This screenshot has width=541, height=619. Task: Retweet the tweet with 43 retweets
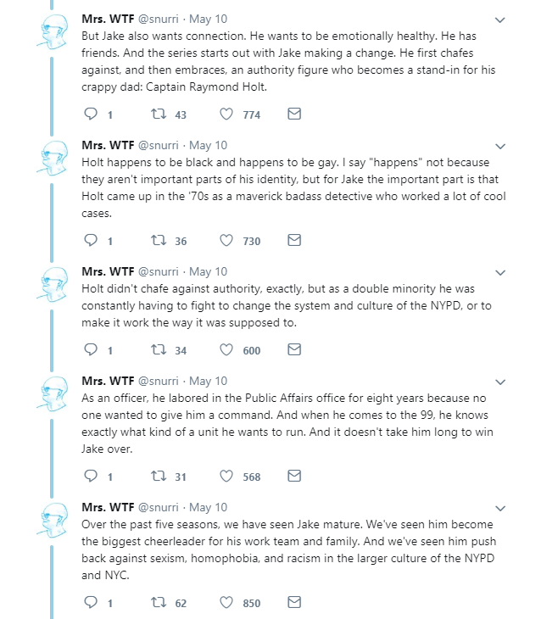[x=156, y=114]
